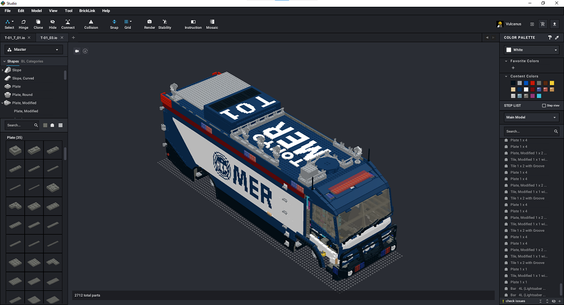
Task: Open the shopping cart icon
Action: 543,24
